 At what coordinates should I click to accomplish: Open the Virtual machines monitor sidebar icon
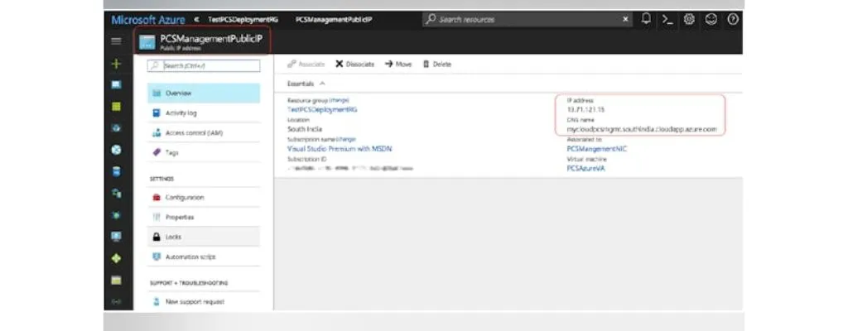pyautogui.click(x=116, y=237)
